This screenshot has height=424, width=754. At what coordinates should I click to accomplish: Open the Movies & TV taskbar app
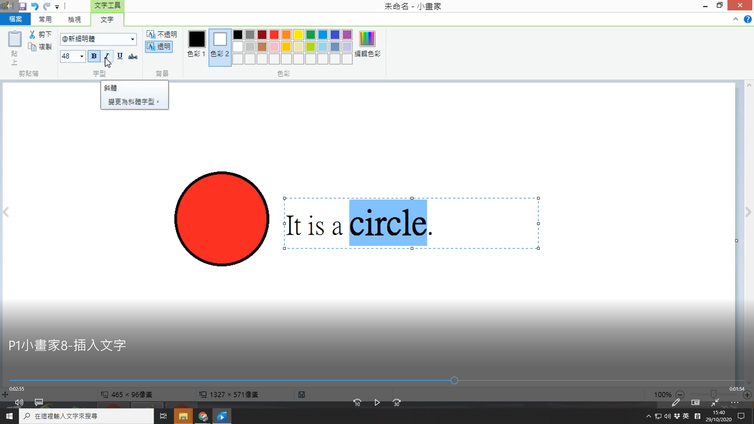pos(222,416)
